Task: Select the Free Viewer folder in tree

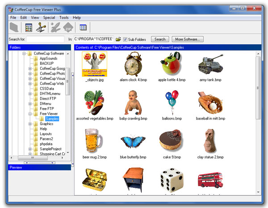Action: click(49, 114)
